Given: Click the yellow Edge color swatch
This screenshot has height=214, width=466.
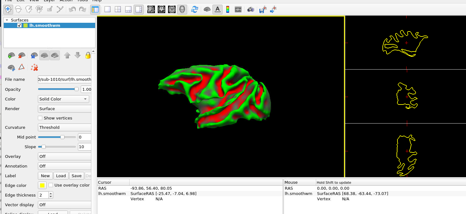Looking at the screenshot, I should coord(42,185).
